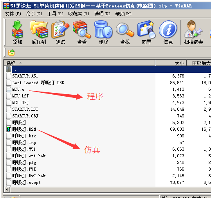Select file 呼吸灯.uvopt

coord(26,182)
